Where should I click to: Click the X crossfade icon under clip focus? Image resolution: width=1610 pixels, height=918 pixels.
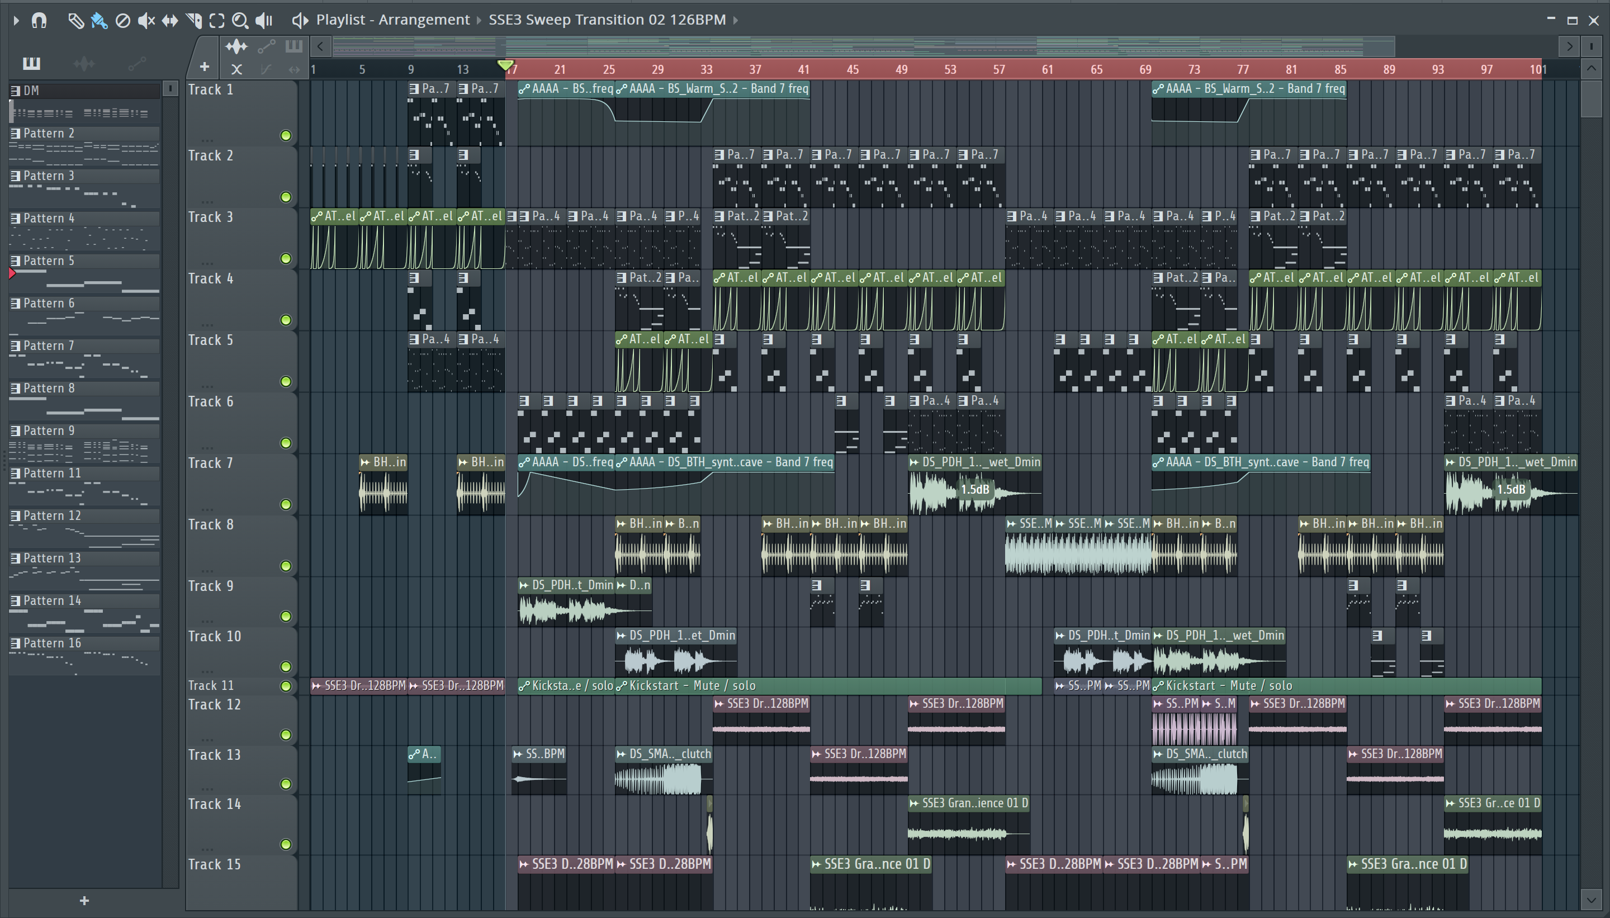pyautogui.click(x=236, y=69)
